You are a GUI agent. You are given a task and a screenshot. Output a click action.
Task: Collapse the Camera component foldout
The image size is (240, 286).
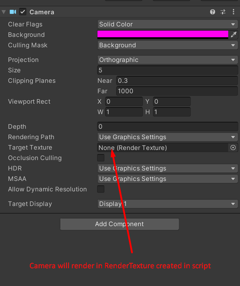click(x=4, y=12)
